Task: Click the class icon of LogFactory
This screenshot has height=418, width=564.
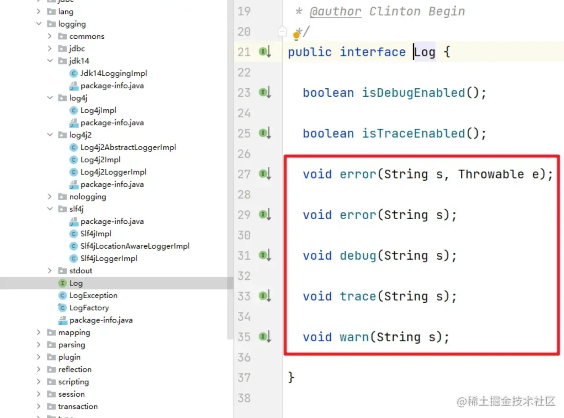Action: pyautogui.click(x=62, y=308)
